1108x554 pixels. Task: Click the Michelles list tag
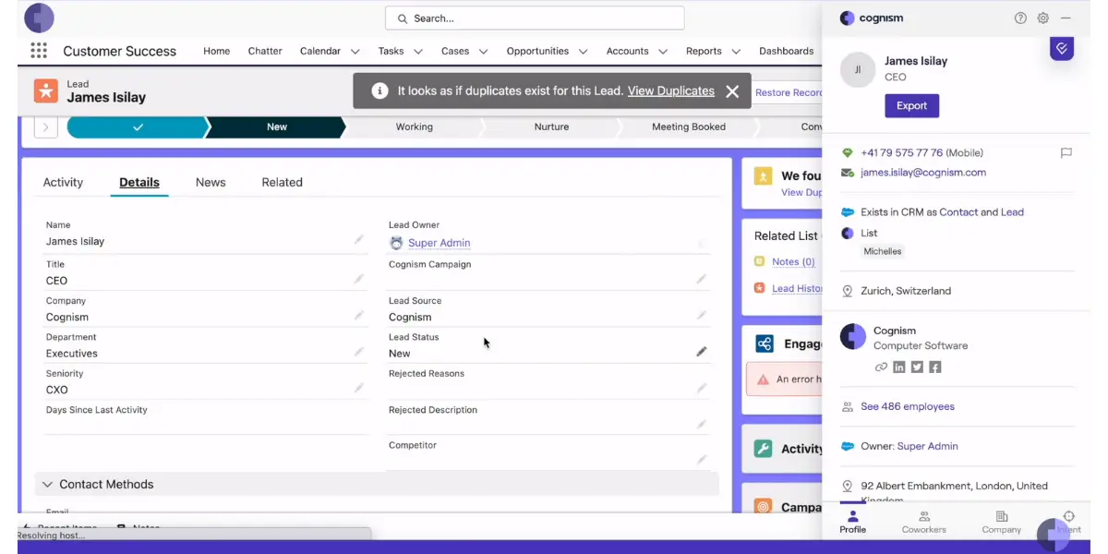click(883, 251)
